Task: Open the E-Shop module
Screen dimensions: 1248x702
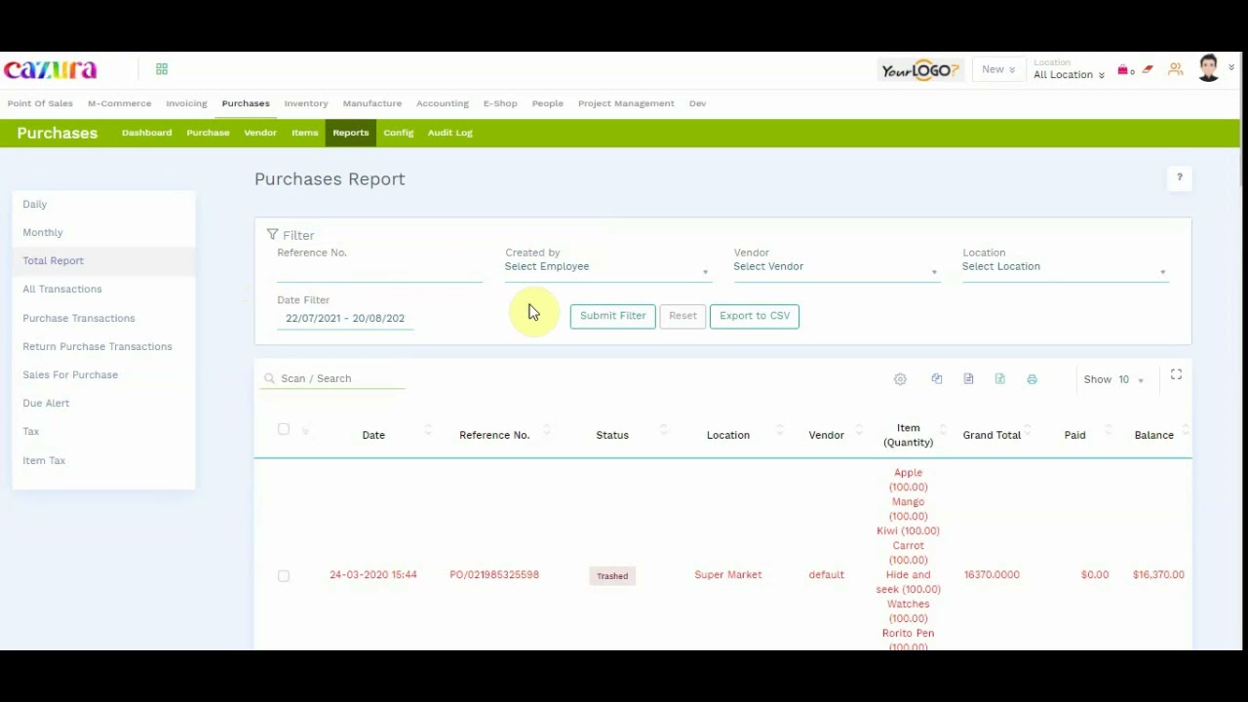Action: coord(500,103)
